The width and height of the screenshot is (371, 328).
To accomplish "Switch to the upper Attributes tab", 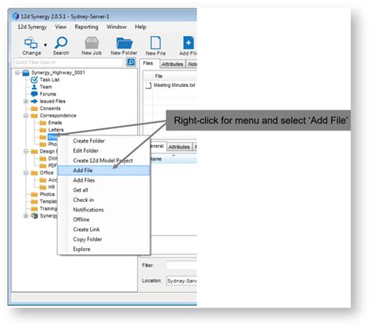I will [x=172, y=64].
